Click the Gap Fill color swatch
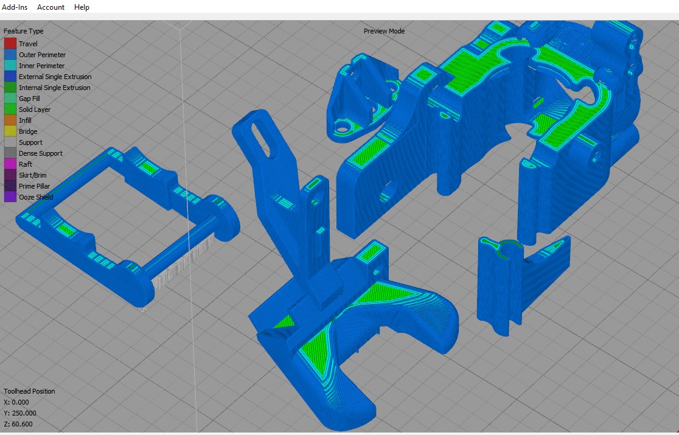The width and height of the screenshot is (679, 435). click(x=10, y=98)
